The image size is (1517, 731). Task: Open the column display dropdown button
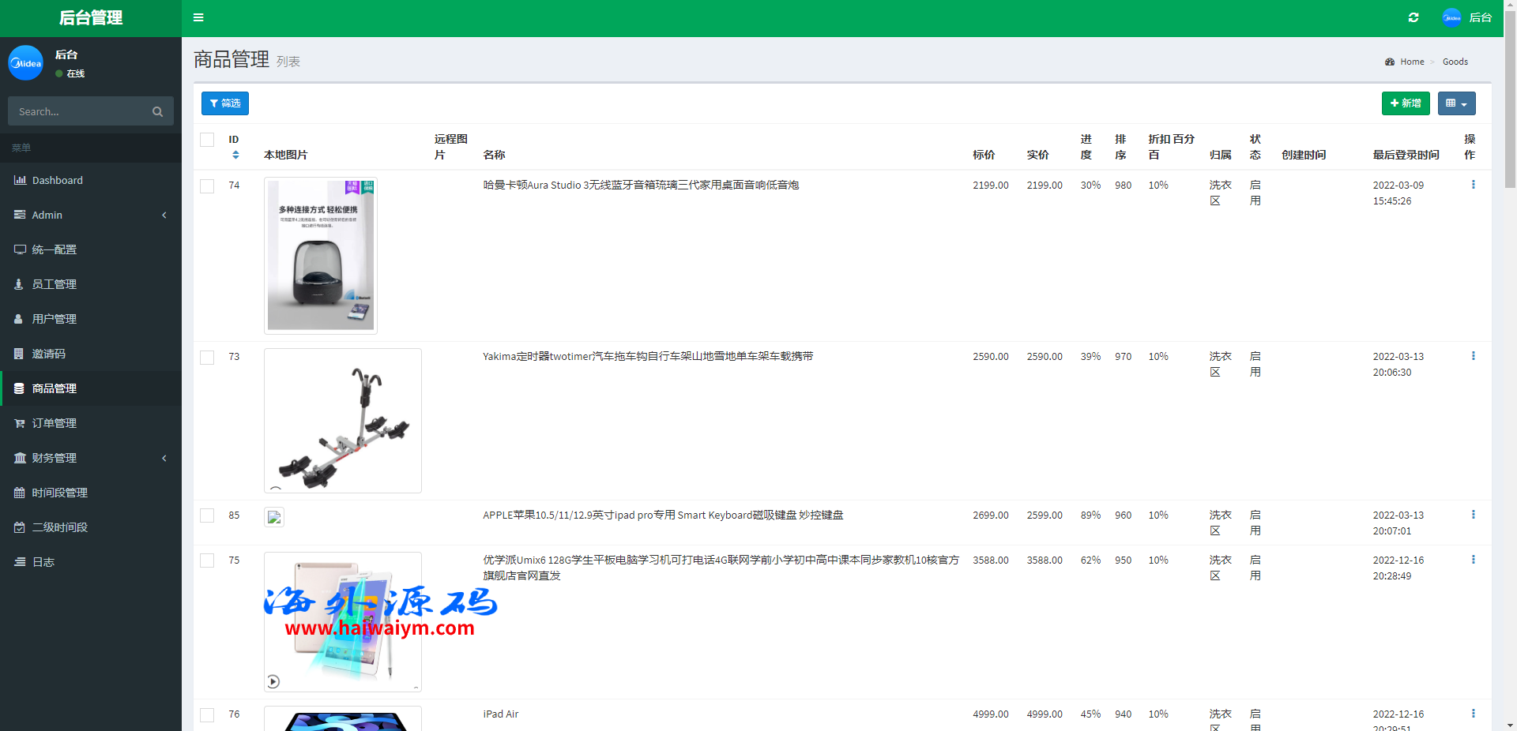(x=1456, y=103)
